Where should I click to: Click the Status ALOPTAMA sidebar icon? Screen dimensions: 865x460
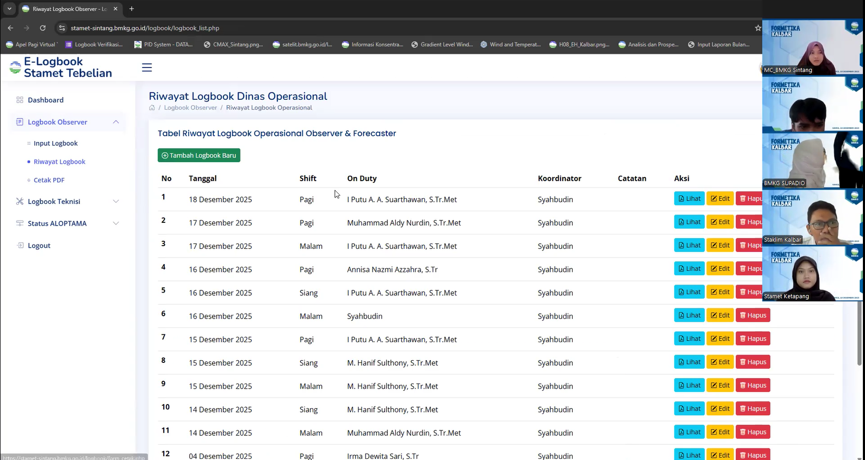(x=20, y=223)
